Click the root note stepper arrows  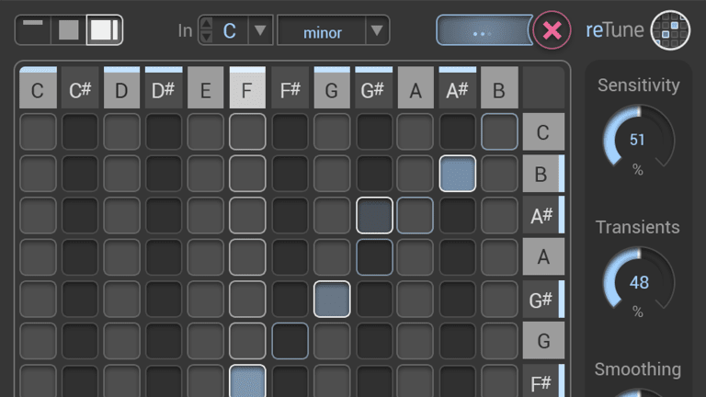pyautogui.click(x=206, y=30)
